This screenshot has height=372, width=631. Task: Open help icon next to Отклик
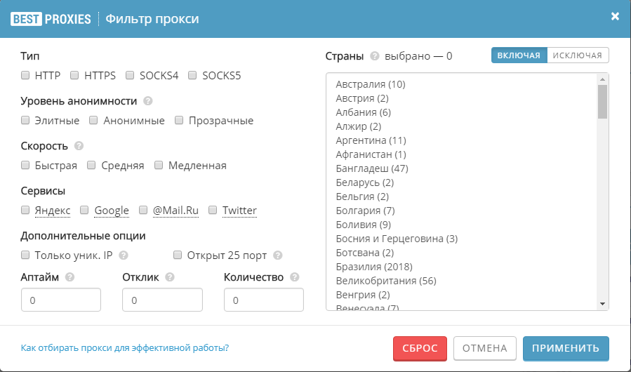coord(170,277)
